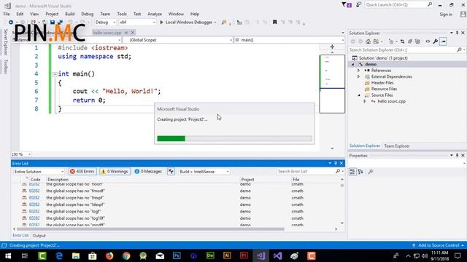Open the Debug configuration dropdown
Screen dimensions: 467x262
pyautogui.click(x=105, y=23)
